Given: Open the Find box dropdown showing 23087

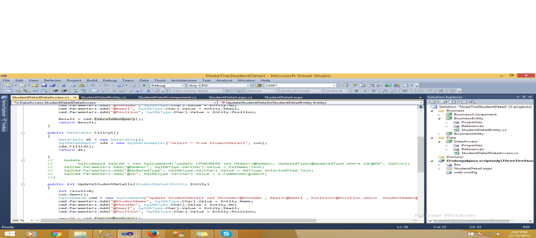Looking at the screenshot, I should pyautogui.click(x=335, y=85).
